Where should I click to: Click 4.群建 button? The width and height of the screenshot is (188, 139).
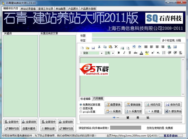tap(153, 111)
